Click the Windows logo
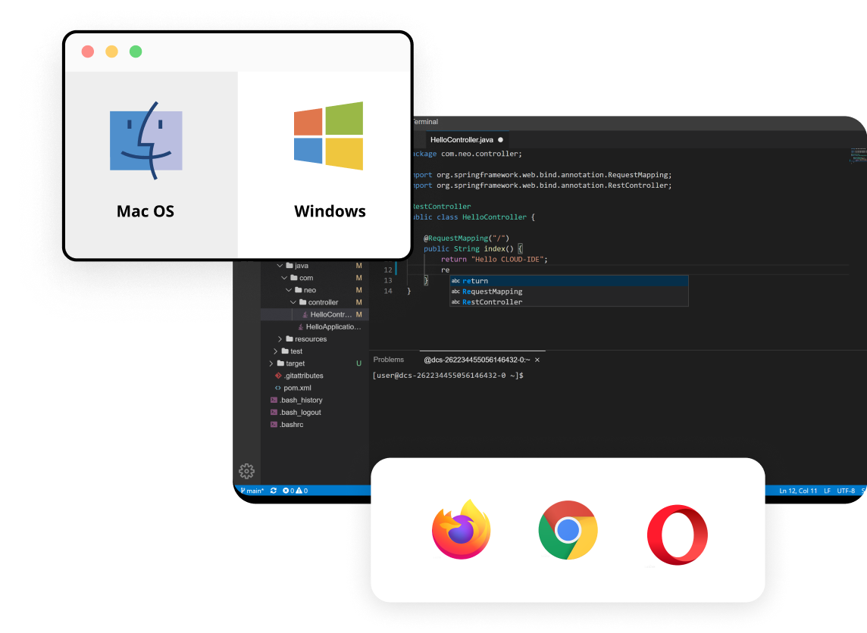This screenshot has height=633, width=867. point(328,136)
